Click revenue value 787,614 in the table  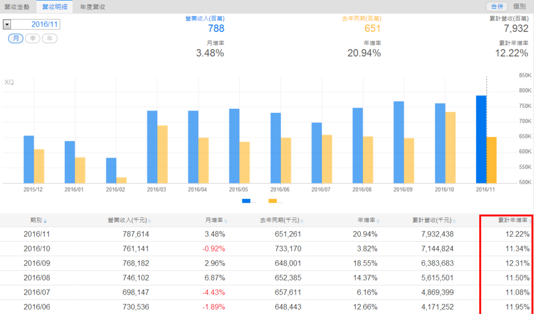136,234
